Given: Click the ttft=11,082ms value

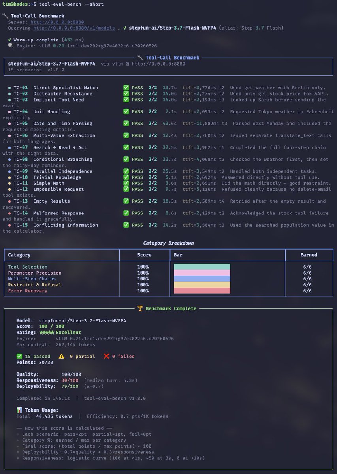Looking at the screenshot, I should (x=201, y=123).
